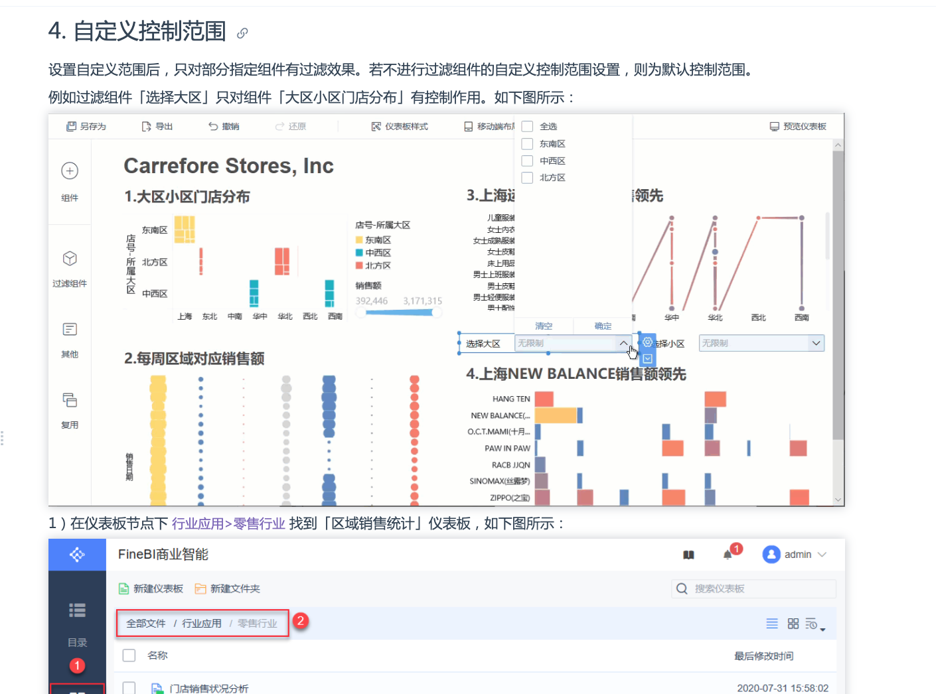The height and width of the screenshot is (694, 936).
Task: Click the 搜索仪表板 search field
Action: pos(753,589)
